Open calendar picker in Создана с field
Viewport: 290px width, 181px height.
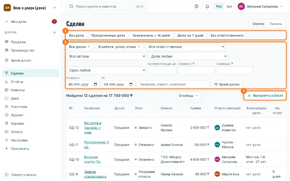point(95,84)
